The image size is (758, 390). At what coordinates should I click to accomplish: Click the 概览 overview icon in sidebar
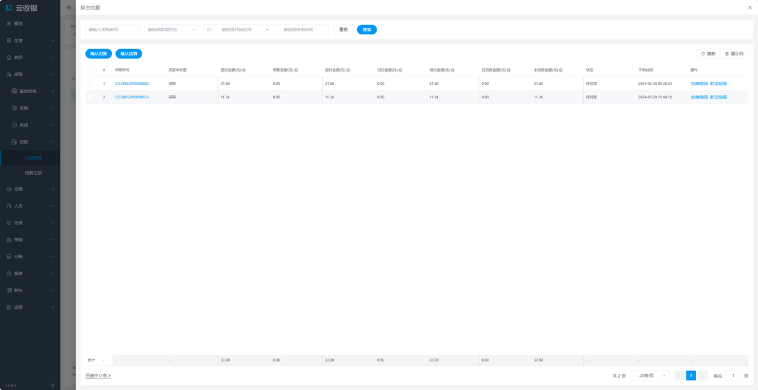click(x=9, y=24)
